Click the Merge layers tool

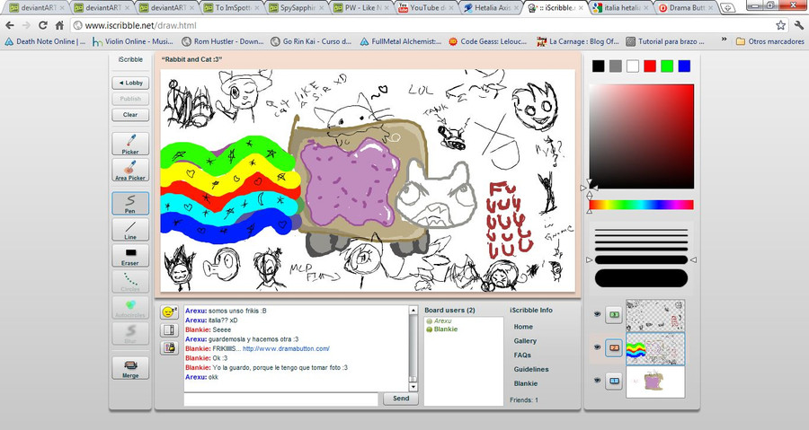click(130, 368)
